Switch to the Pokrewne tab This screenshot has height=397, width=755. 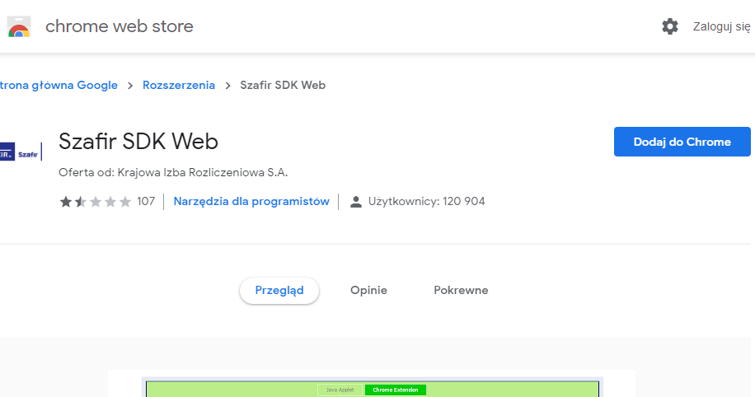point(461,290)
